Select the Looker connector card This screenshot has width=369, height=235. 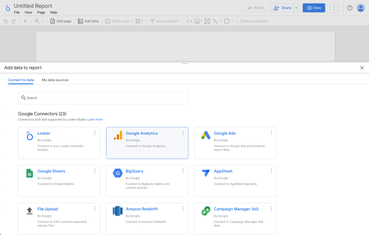pos(59,143)
